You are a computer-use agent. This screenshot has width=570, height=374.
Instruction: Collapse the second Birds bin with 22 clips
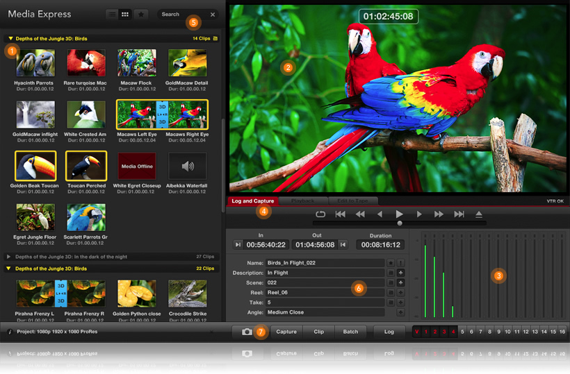9,268
